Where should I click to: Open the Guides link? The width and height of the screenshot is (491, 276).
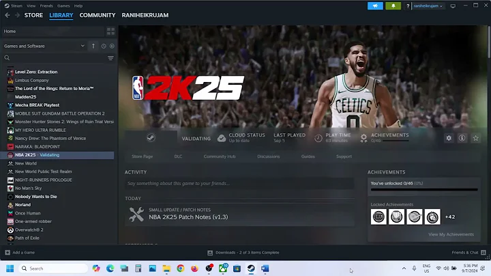click(x=308, y=156)
